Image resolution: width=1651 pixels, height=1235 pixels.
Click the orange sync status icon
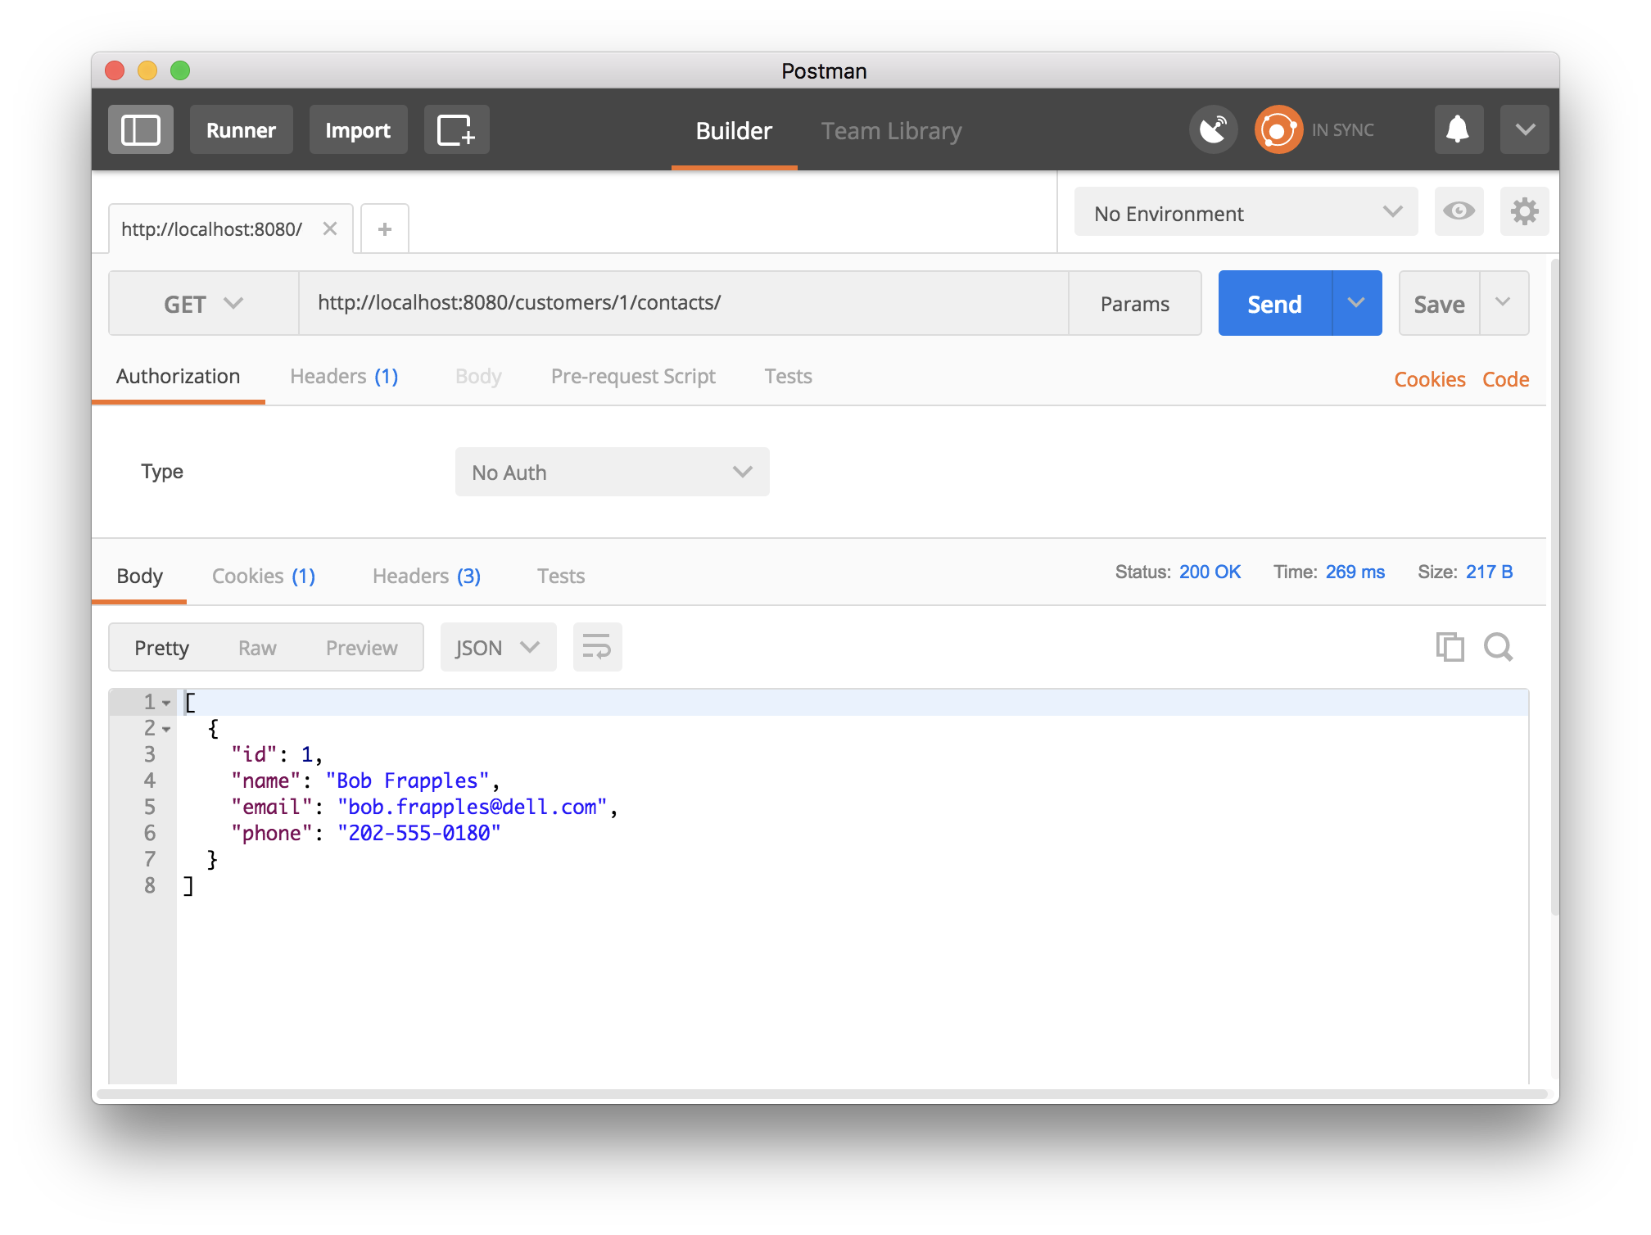pyautogui.click(x=1278, y=129)
